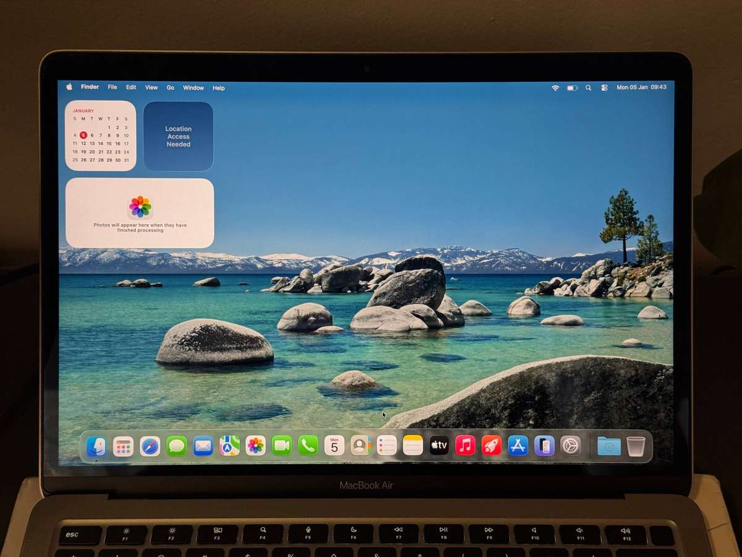Open the Window menu
This screenshot has height=557, width=742.
(194, 88)
